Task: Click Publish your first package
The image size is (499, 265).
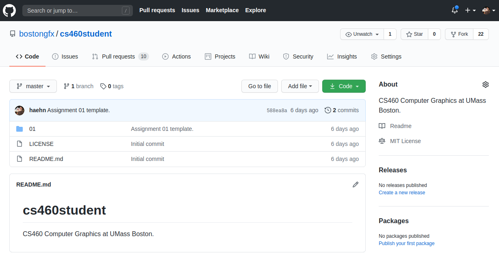Action: click(406, 243)
